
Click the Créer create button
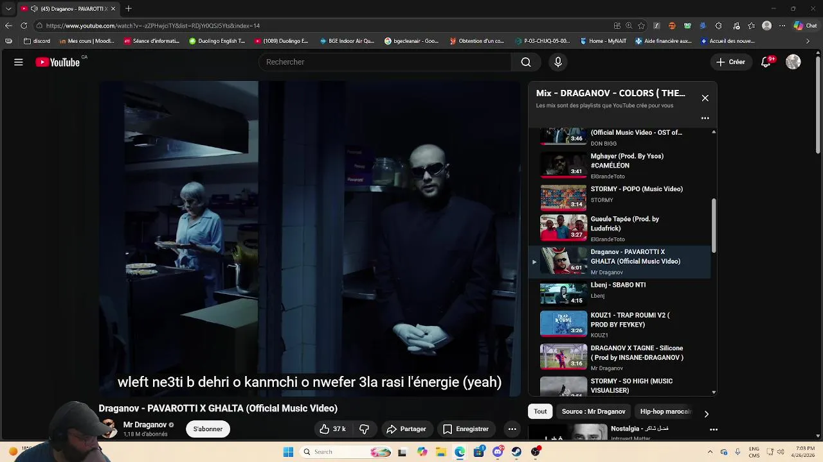click(x=730, y=62)
